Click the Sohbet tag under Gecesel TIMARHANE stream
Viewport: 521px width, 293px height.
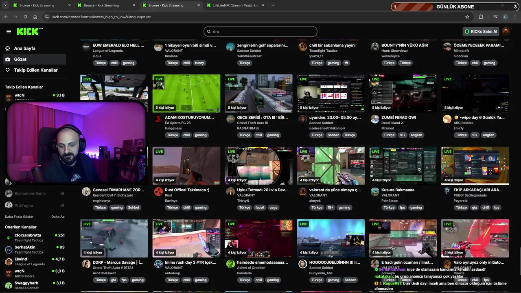pyautogui.click(x=134, y=208)
